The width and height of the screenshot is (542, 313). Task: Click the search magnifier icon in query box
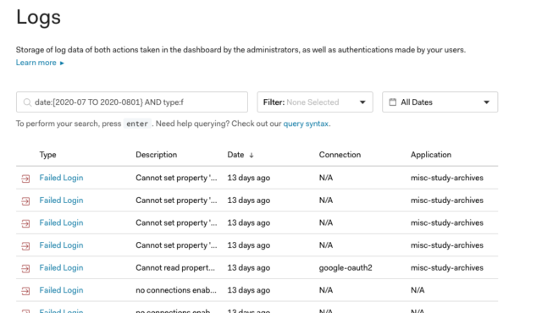pos(27,102)
